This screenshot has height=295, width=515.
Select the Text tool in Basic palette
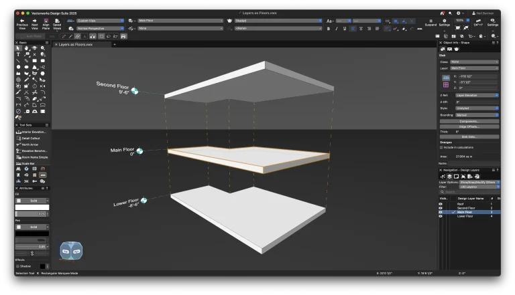tap(19, 54)
